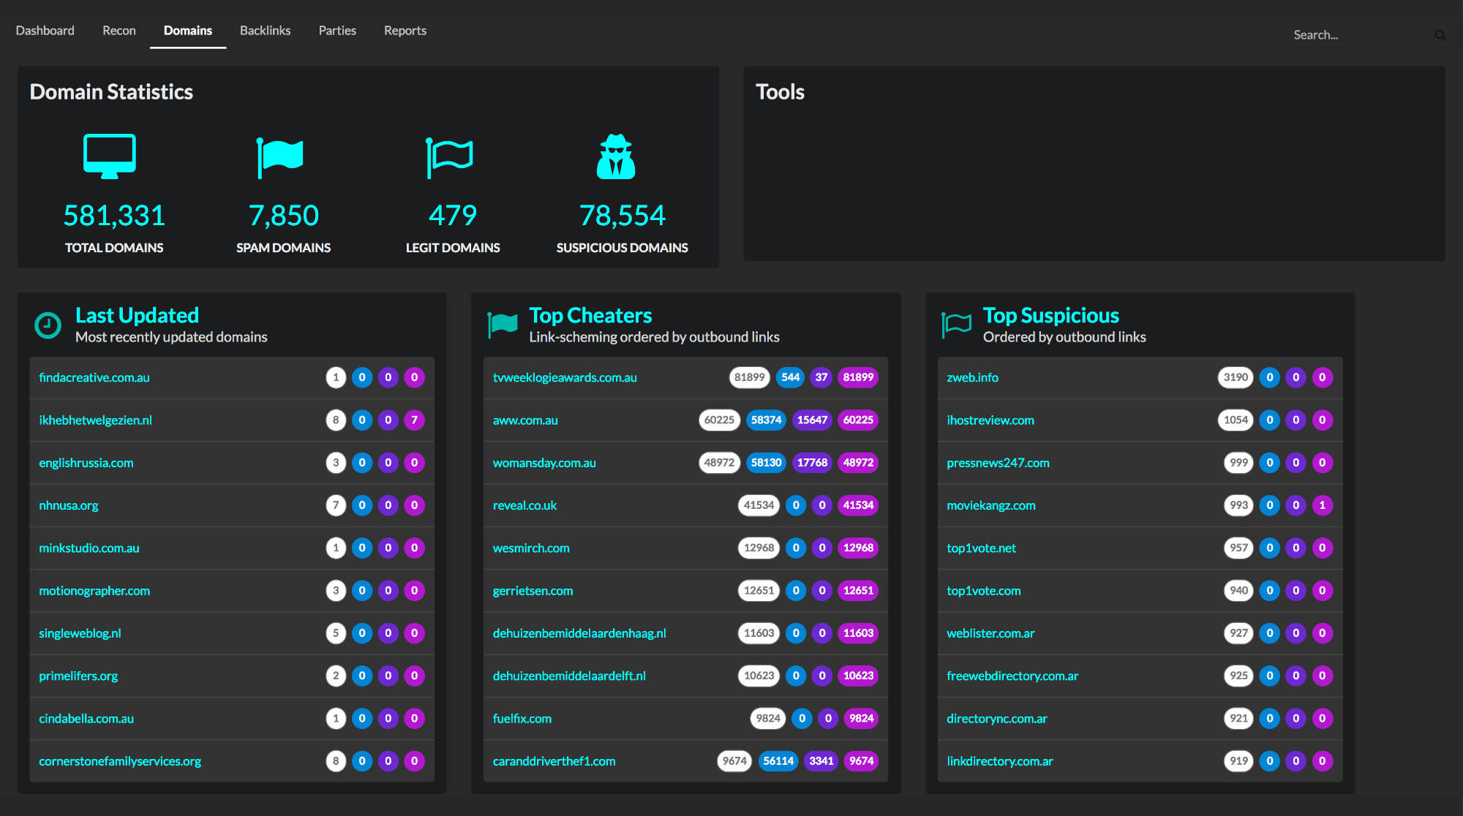Click the flag icon beside Top Cheaters

click(503, 325)
